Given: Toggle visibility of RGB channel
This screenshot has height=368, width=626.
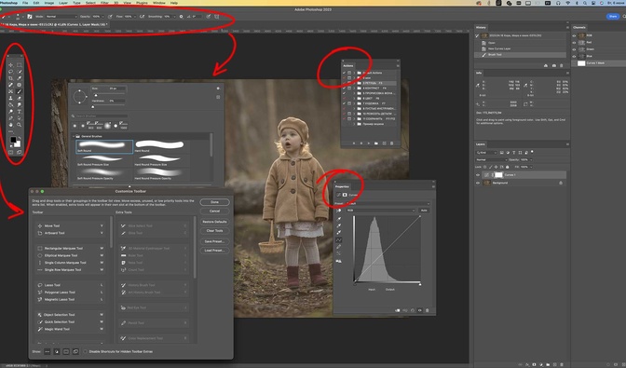Looking at the screenshot, I should coord(574,35).
